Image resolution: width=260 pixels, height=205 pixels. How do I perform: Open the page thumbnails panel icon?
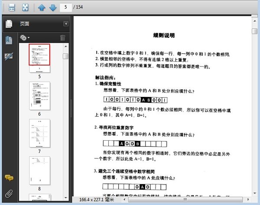tap(9, 24)
